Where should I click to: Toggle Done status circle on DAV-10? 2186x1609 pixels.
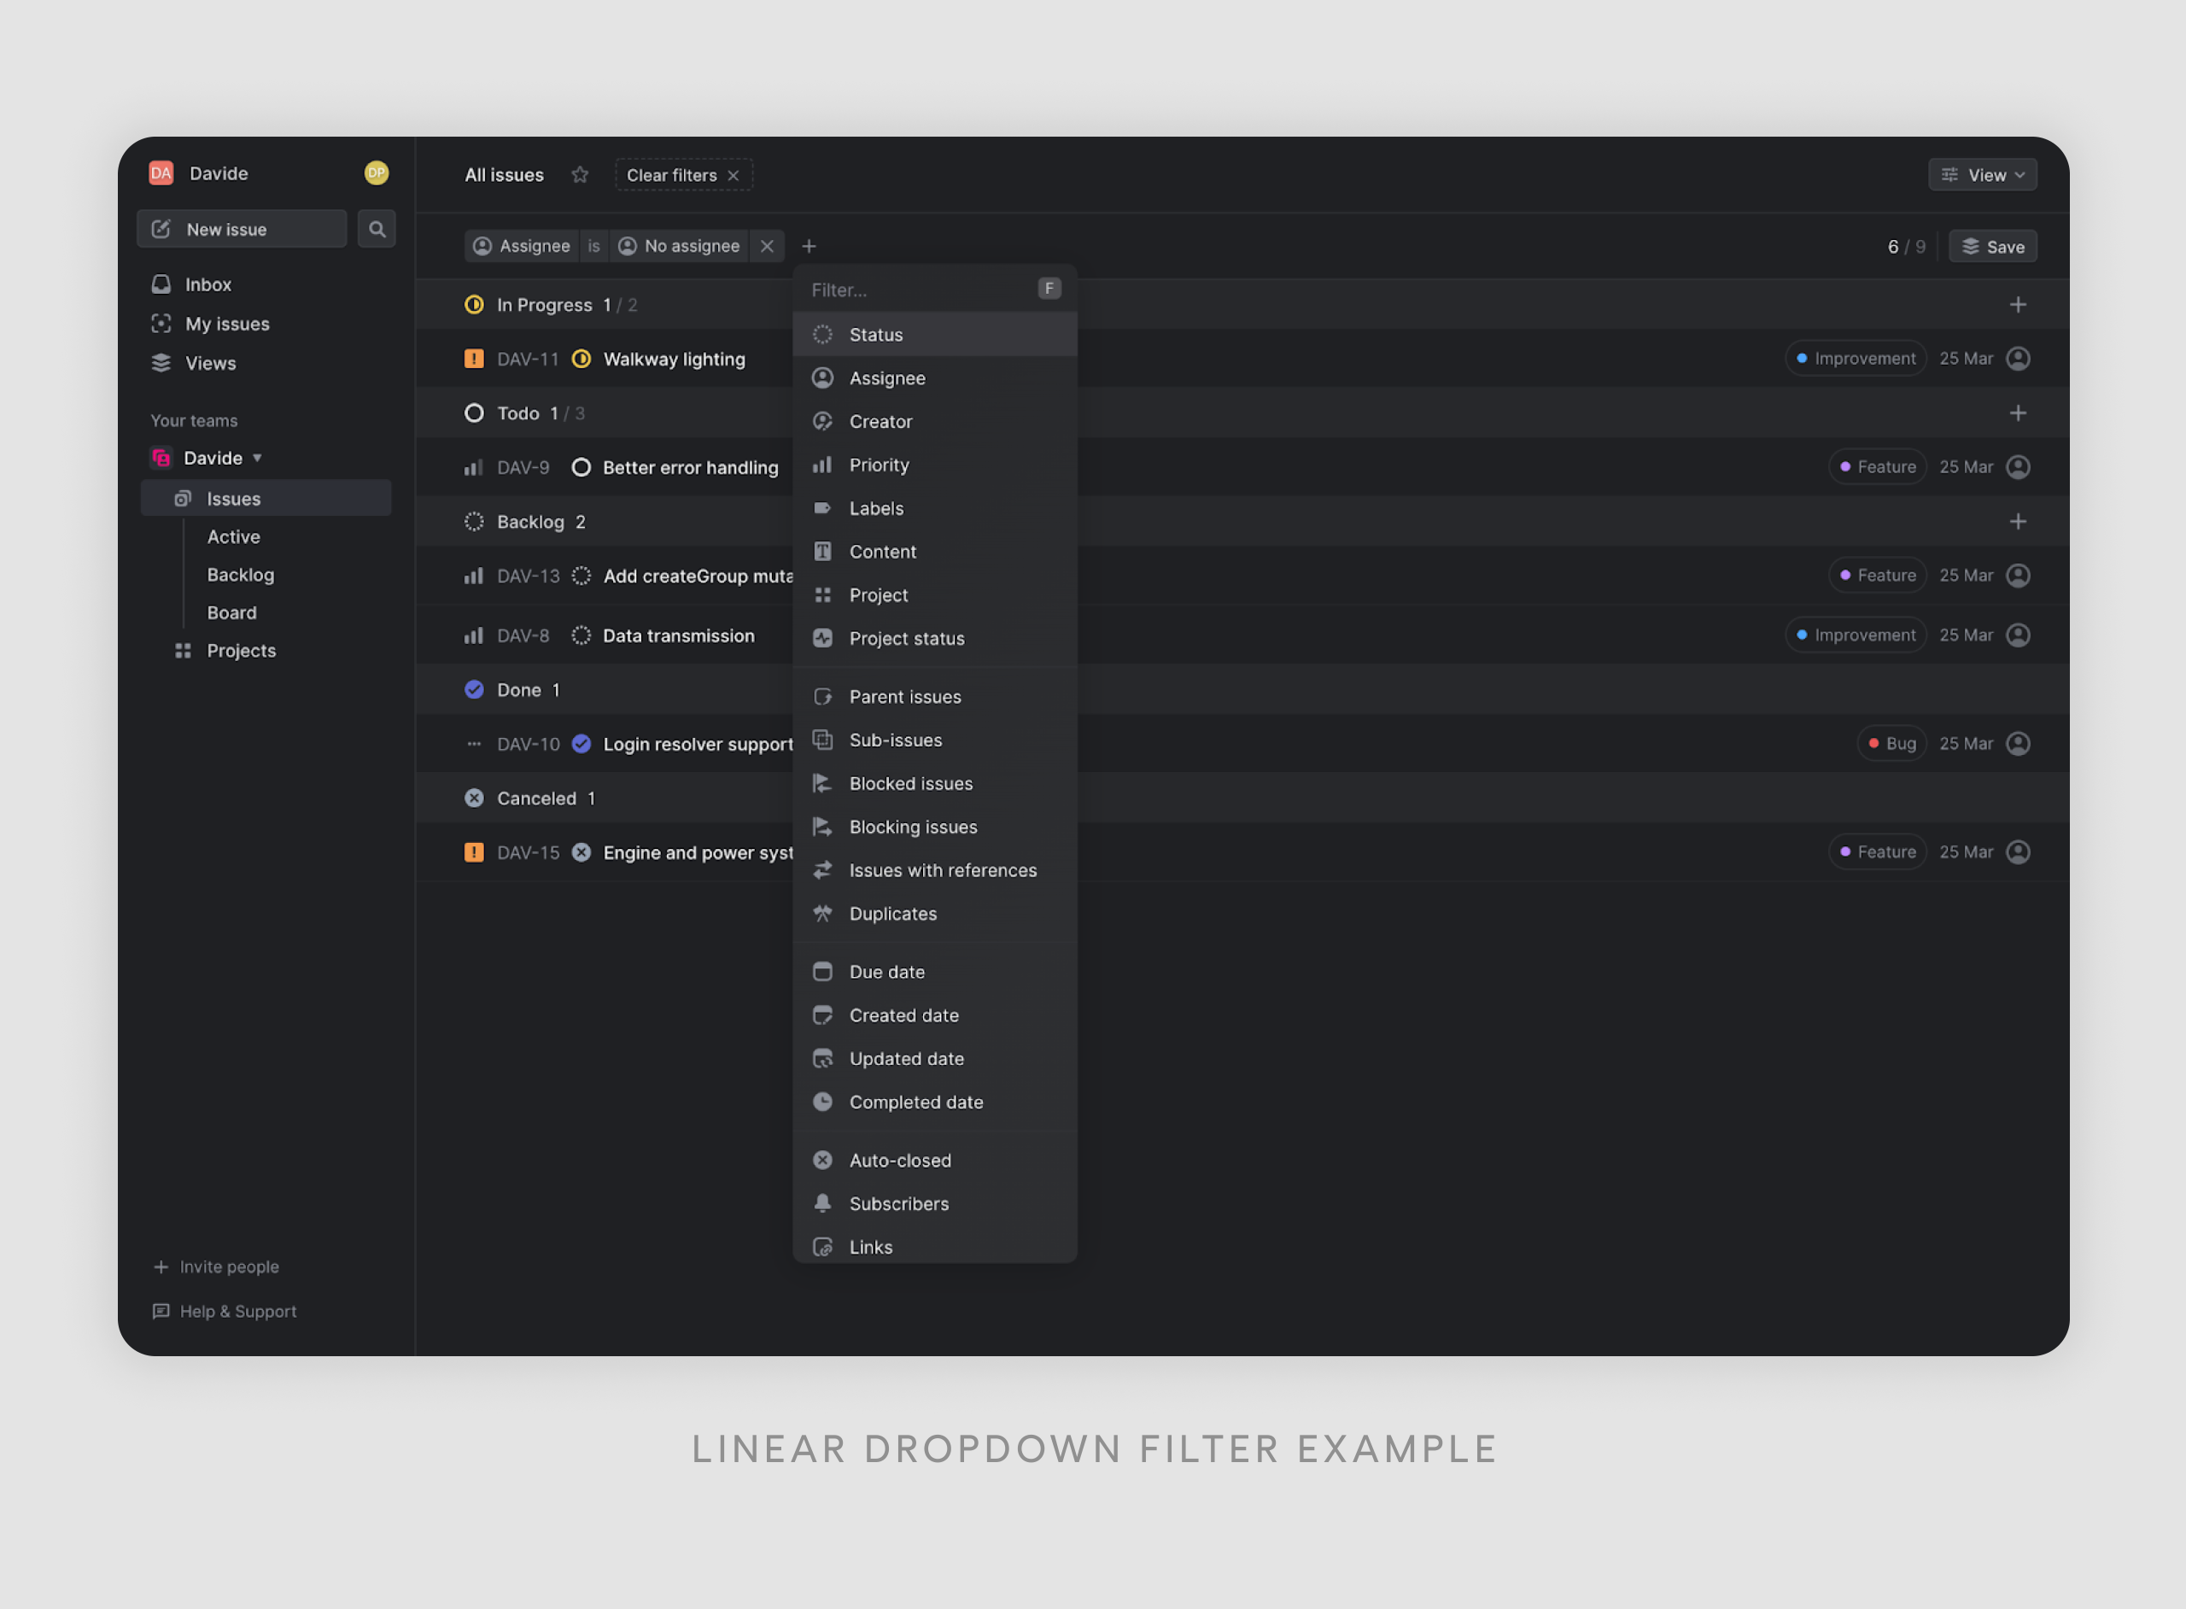[x=582, y=744]
